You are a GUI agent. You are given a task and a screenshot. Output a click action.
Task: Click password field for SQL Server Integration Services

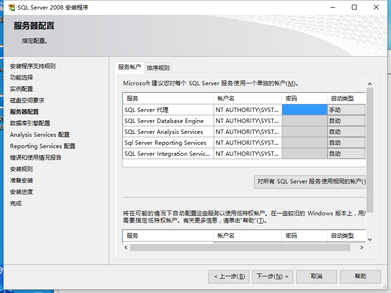click(x=305, y=154)
